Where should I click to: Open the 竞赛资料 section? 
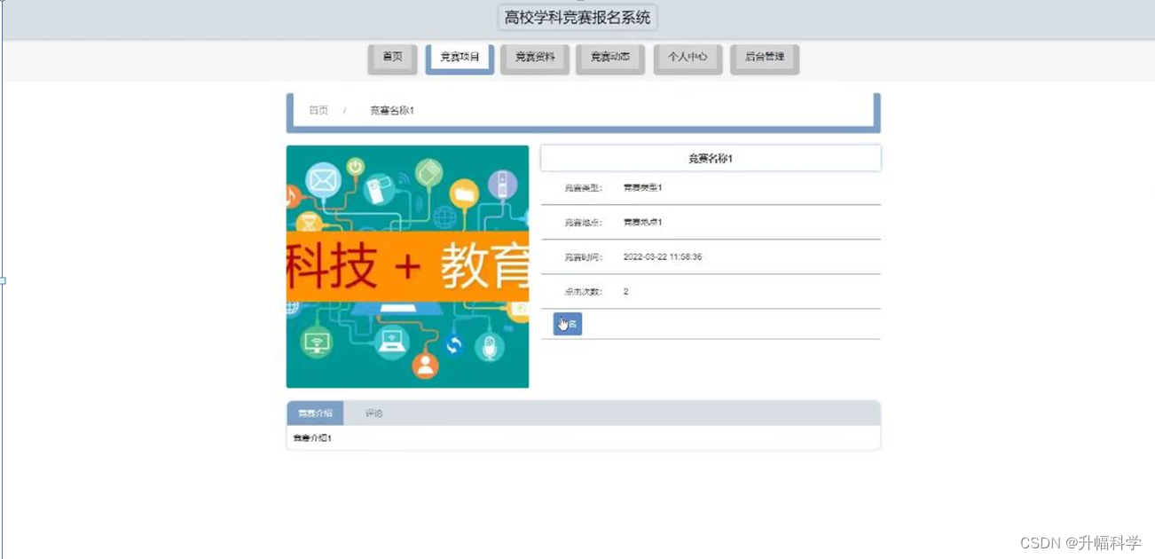[x=534, y=58]
